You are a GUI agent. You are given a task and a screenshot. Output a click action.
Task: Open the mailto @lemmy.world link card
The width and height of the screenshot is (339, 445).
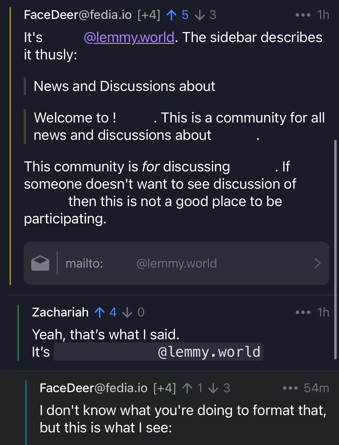(x=177, y=263)
